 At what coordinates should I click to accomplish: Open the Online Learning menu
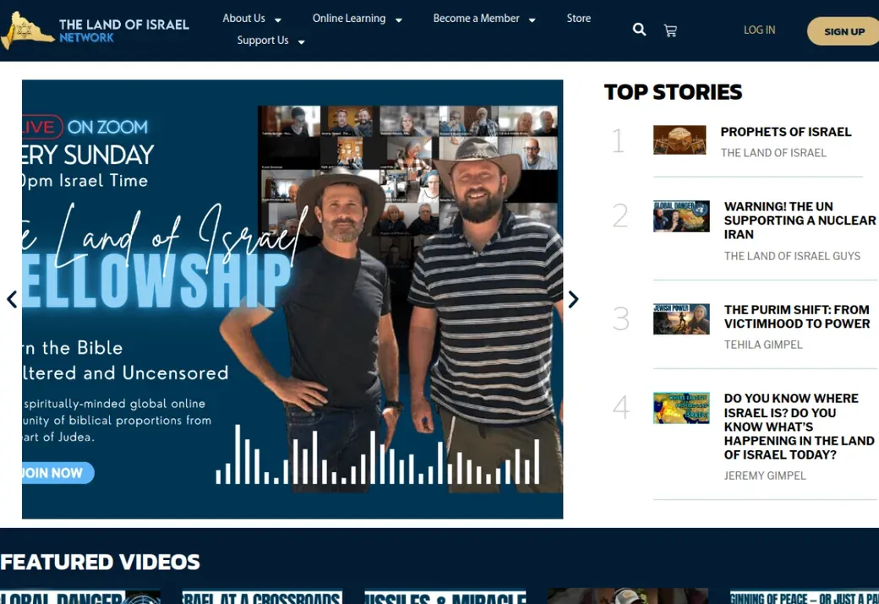click(x=349, y=19)
